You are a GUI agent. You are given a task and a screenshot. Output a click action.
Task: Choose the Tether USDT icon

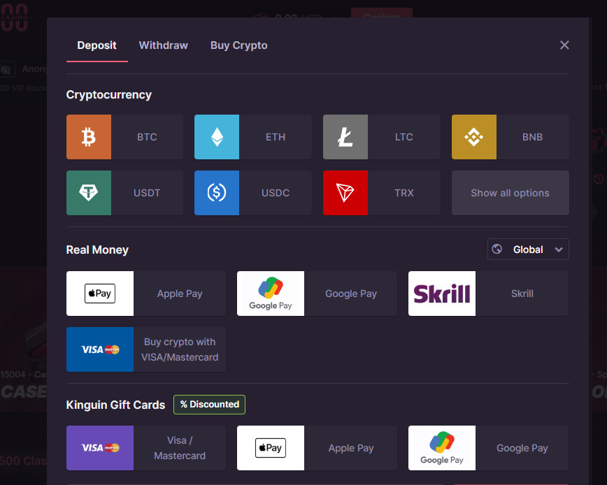pos(89,193)
